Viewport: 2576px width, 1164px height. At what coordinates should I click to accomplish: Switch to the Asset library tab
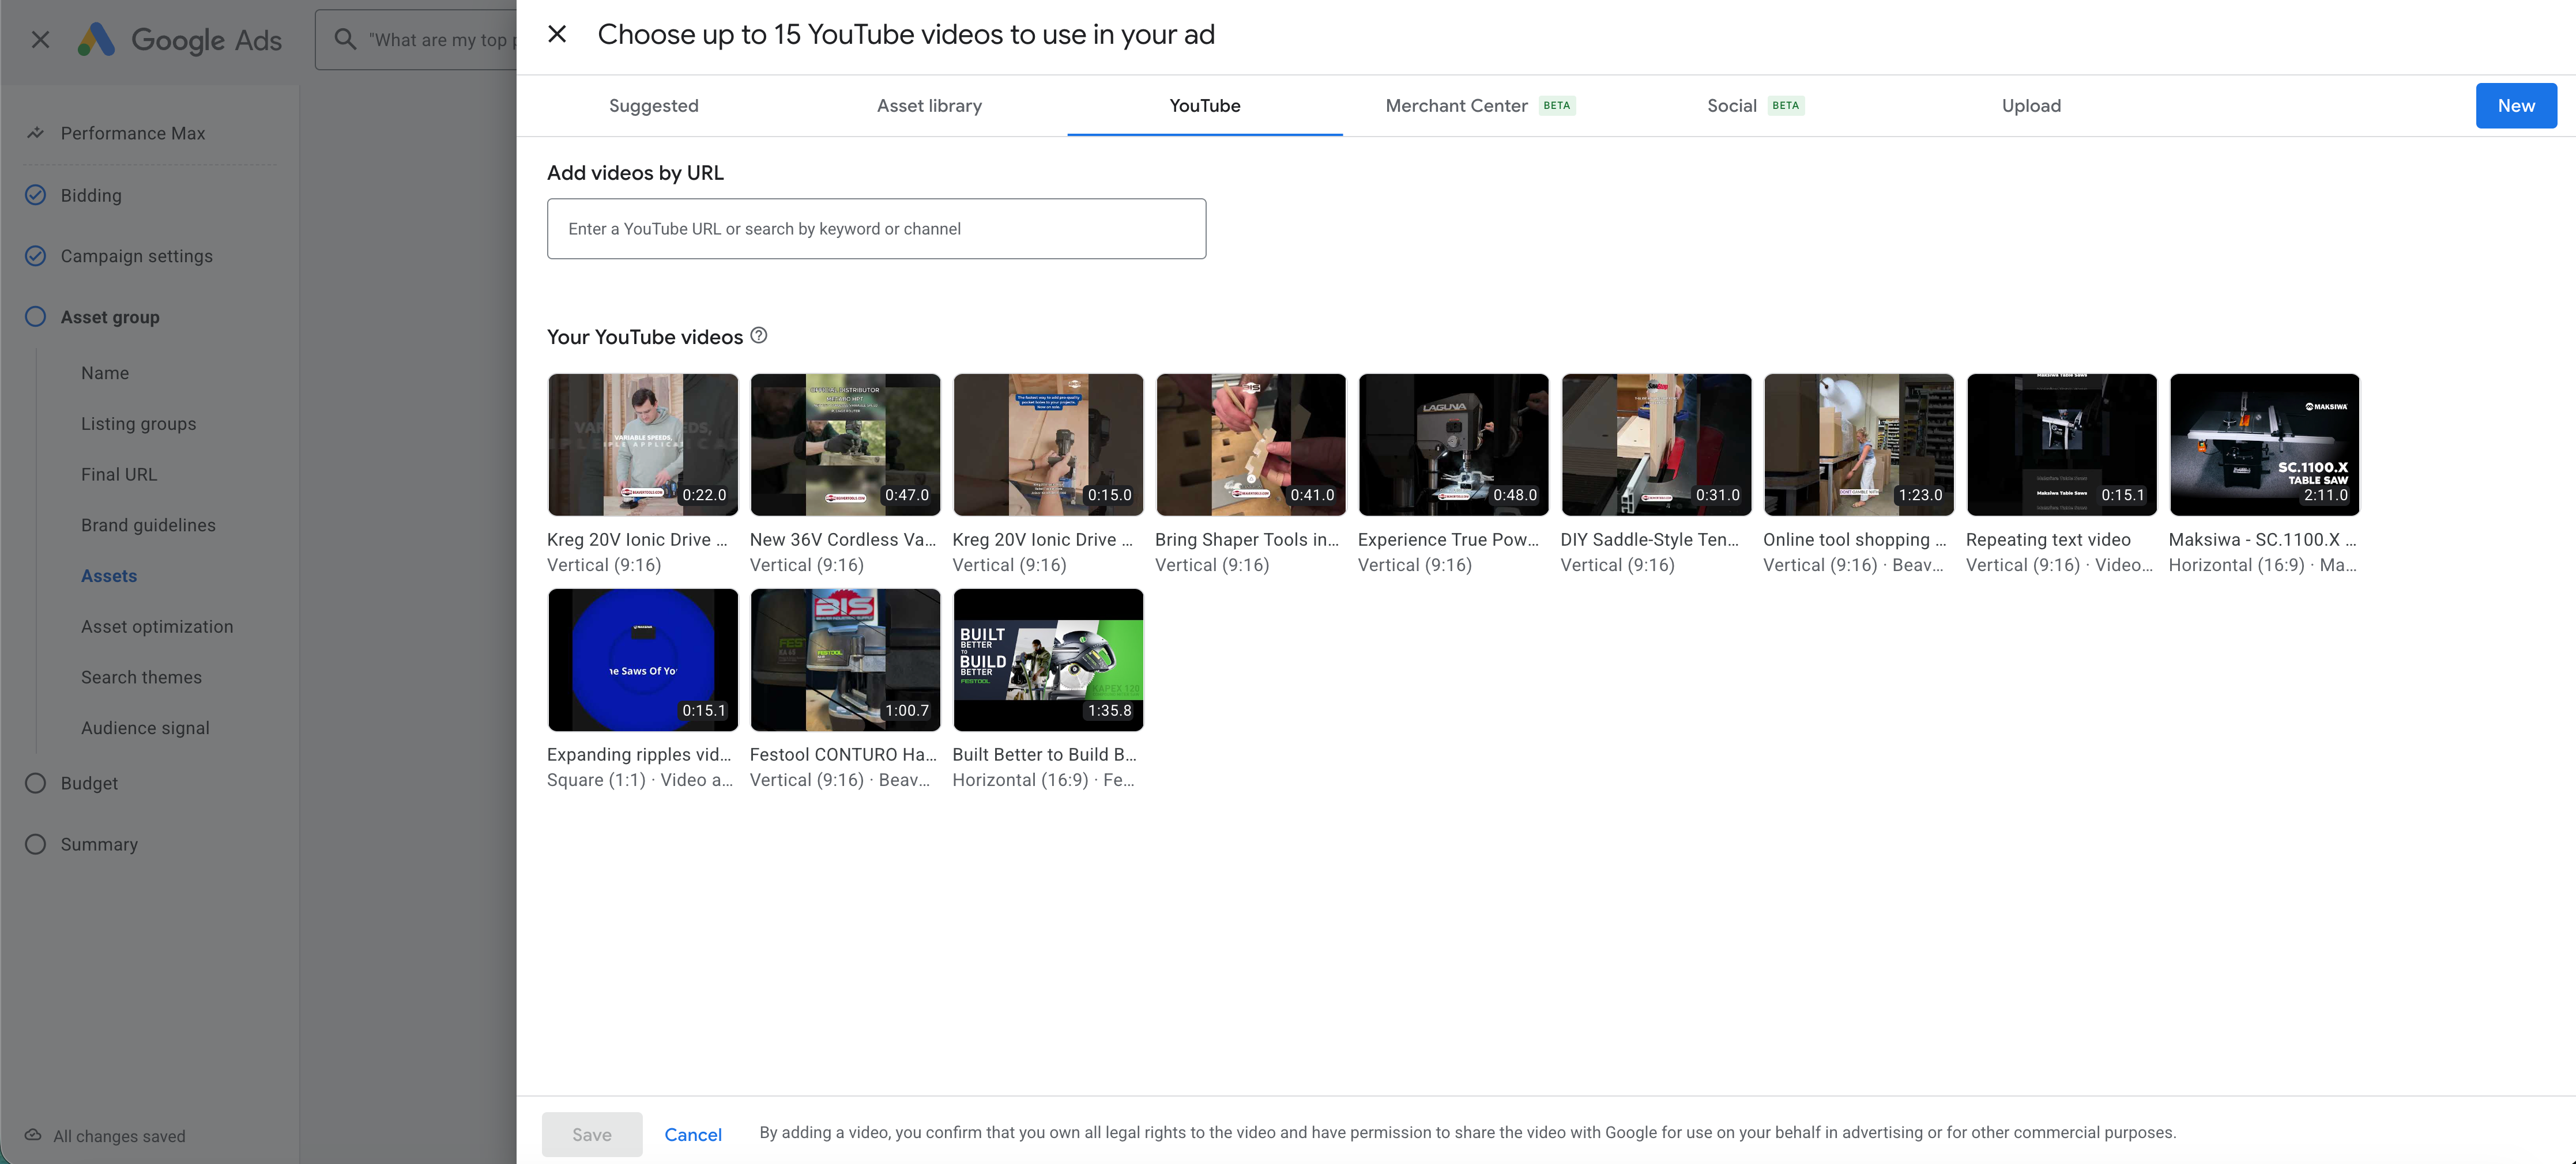coord(929,106)
